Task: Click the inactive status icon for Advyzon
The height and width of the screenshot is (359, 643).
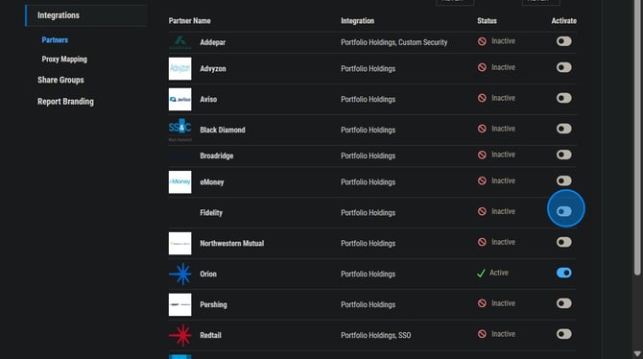Action: pyautogui.click(x=482, y=67)
